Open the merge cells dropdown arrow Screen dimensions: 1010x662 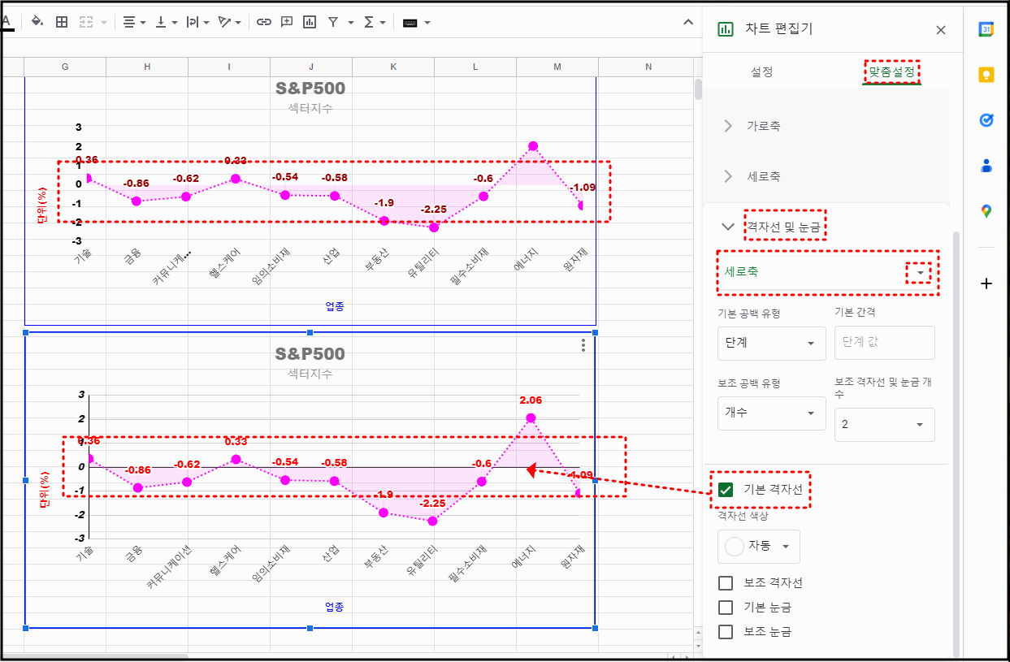pos(104,23)
